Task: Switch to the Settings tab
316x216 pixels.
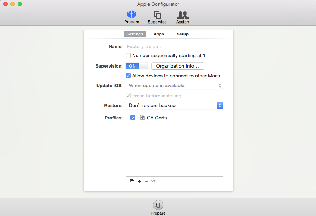Action: click(x=135, y=34)
